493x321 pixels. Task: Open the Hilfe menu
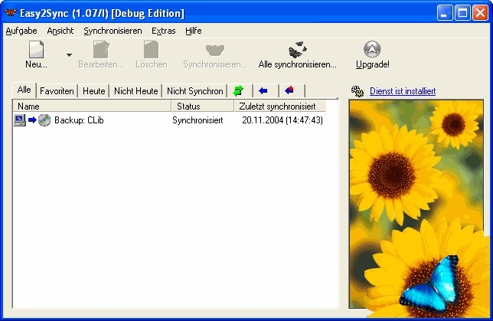click(193, 31)
